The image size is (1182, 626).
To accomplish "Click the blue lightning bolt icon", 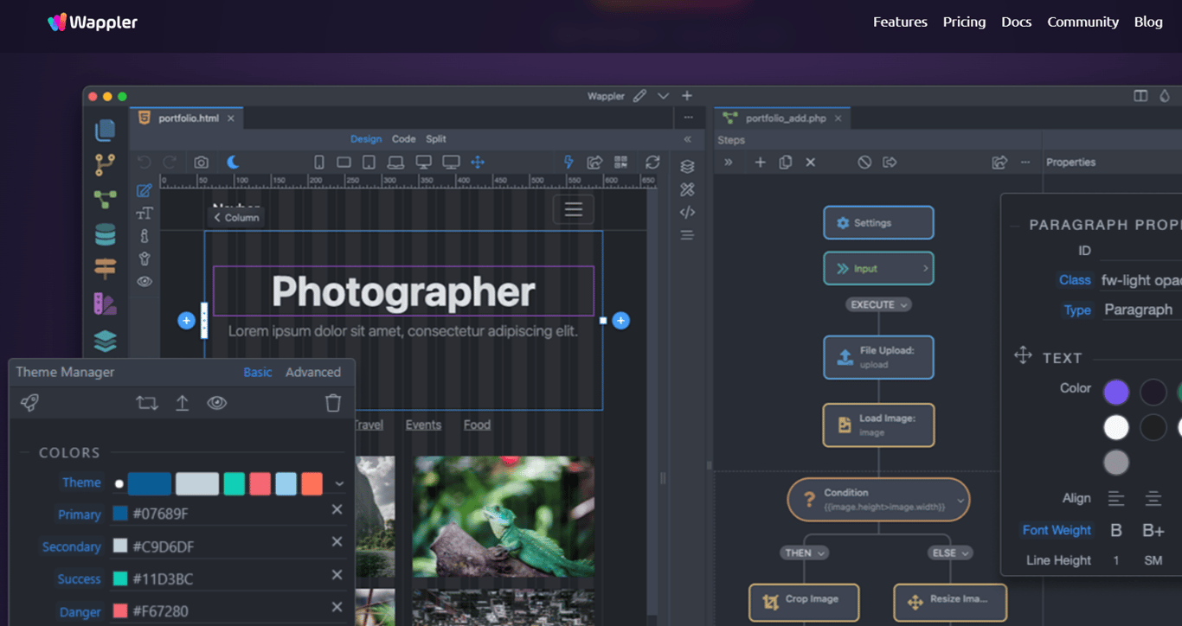I will tap(569, 162).
